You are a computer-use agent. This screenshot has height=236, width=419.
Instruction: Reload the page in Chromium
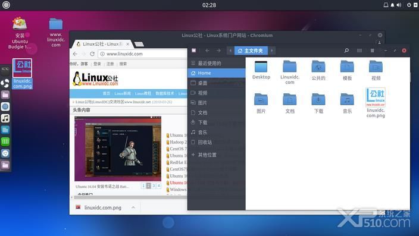tap(92, 54)
